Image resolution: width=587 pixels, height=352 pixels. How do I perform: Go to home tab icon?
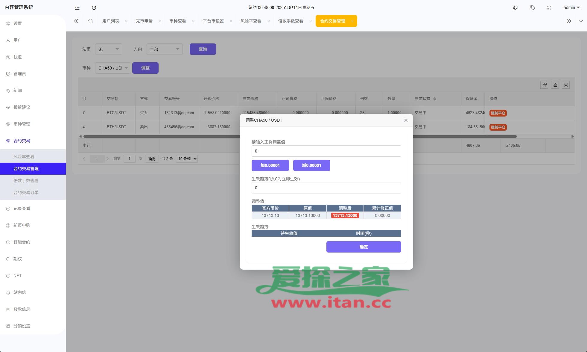pyautogui.click(x=91, y=21)
